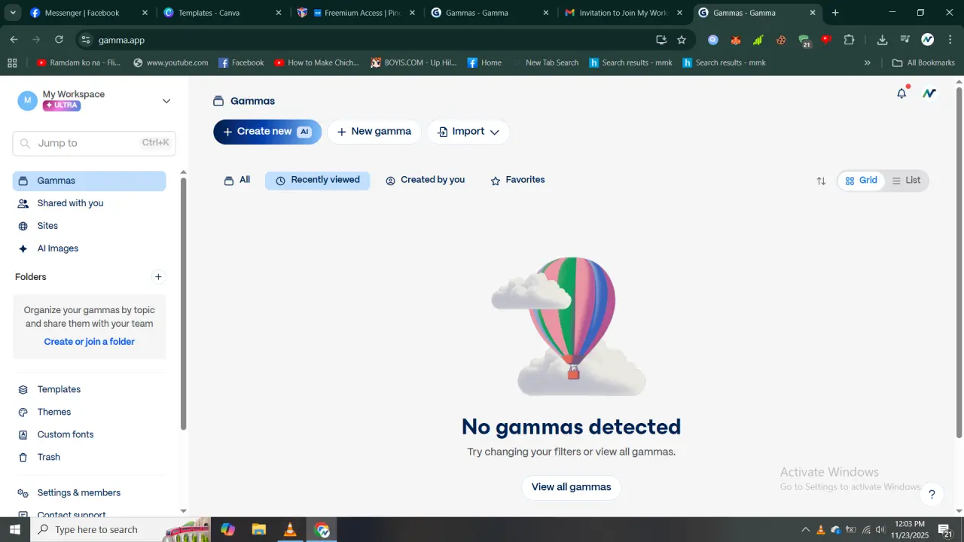Click the page vertical scrollbar
964x542 pixels.
(959, 262)
